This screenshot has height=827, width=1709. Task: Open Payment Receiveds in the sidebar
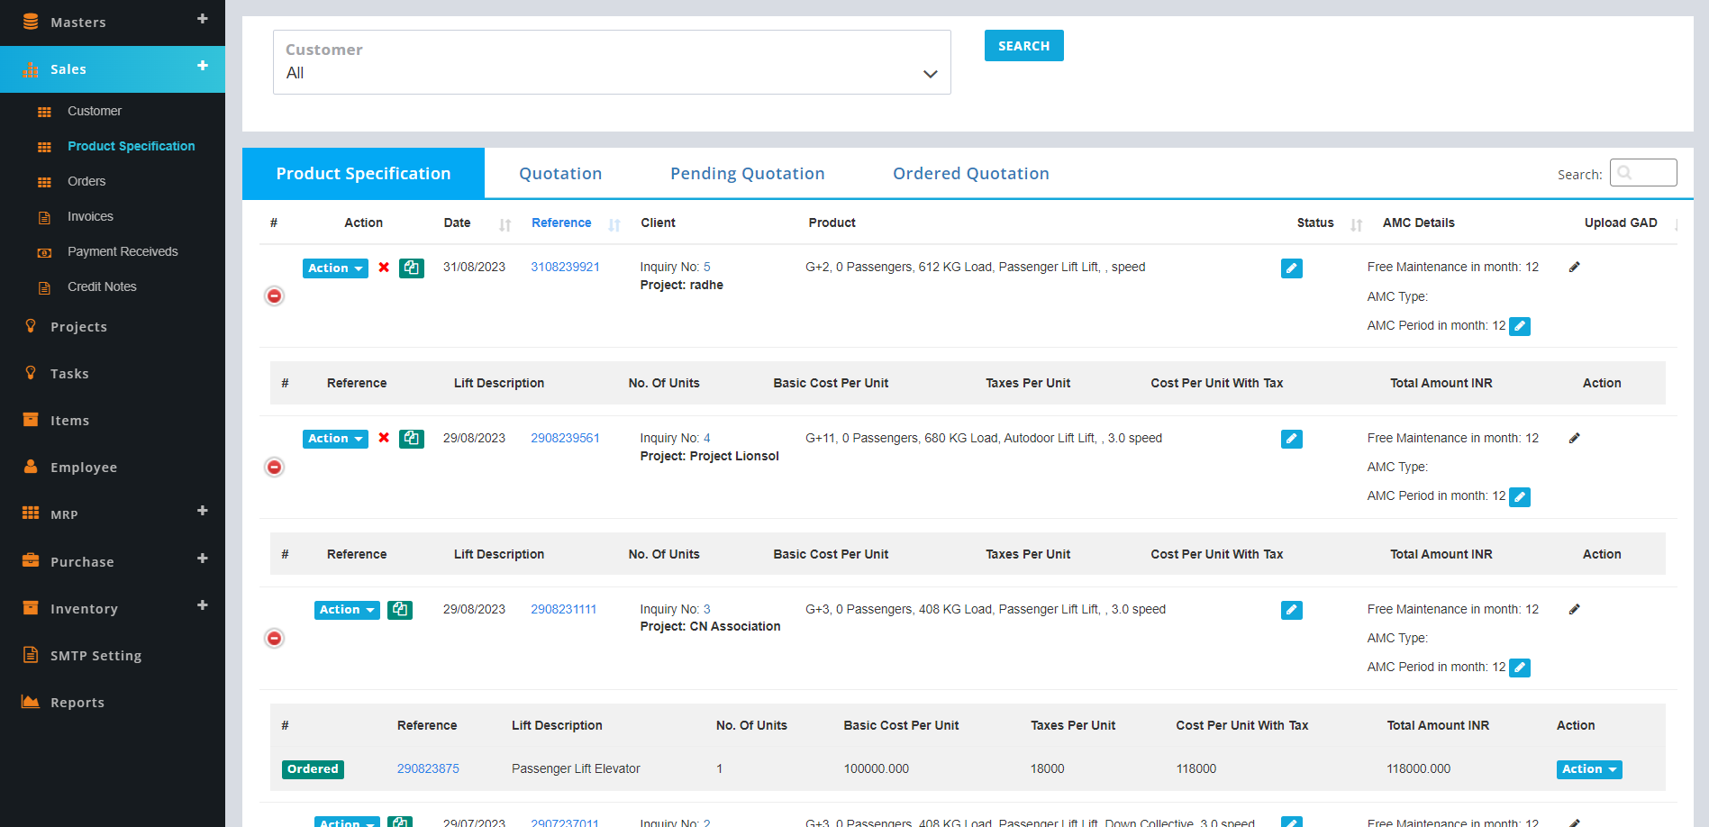(x=123, y=251)
